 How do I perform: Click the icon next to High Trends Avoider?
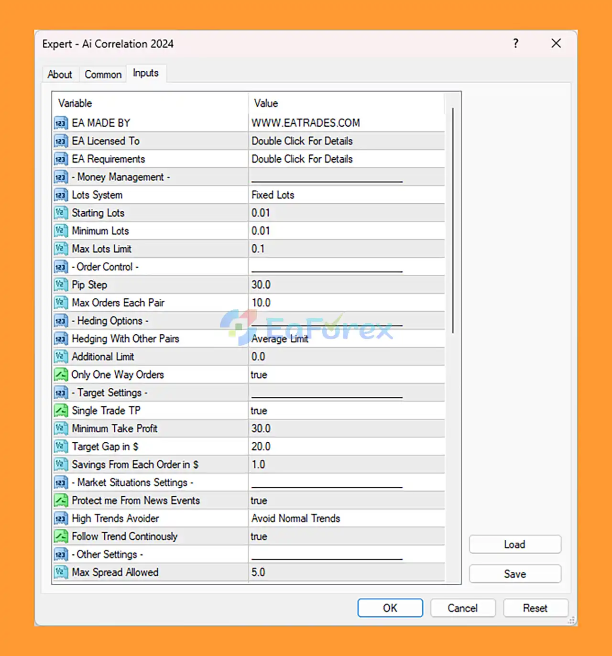tap(61, 519)
